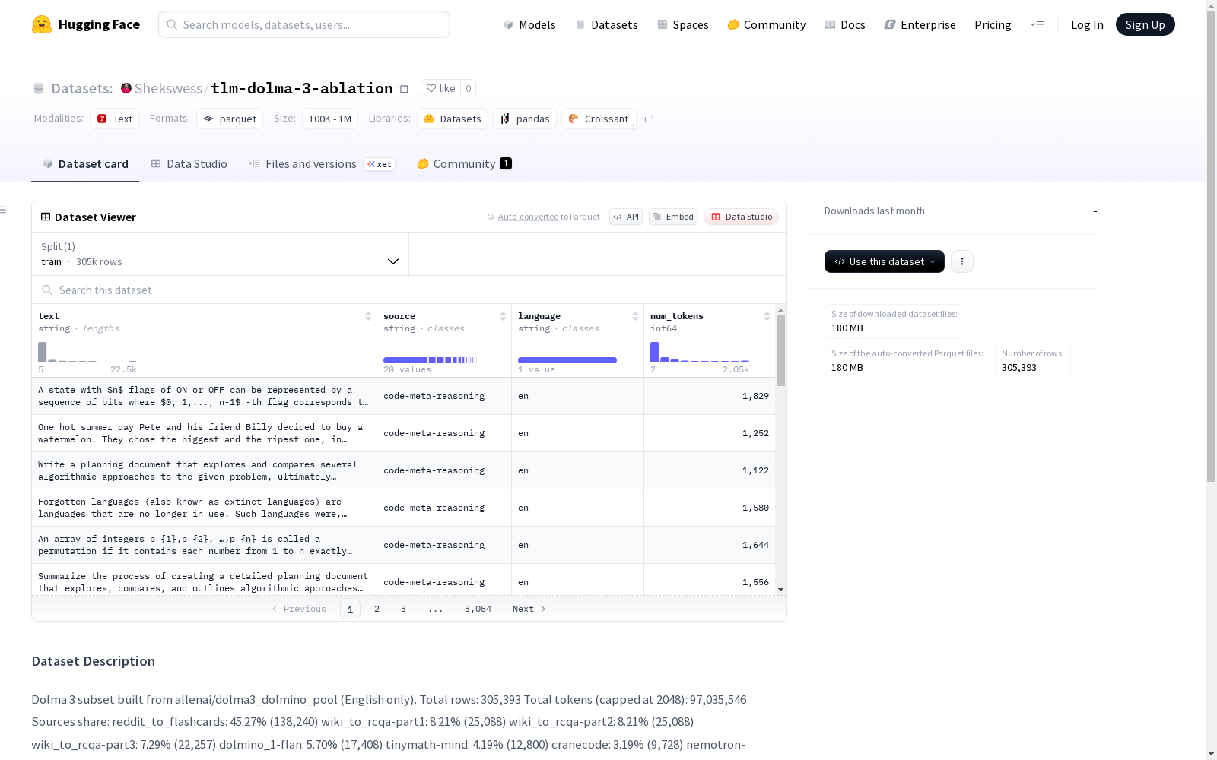Open Docs in the top navigation
Screen dimensions: 1217x760
coord(844,24)
